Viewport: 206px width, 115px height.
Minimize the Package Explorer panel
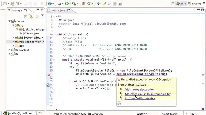[x=38, y=9]
